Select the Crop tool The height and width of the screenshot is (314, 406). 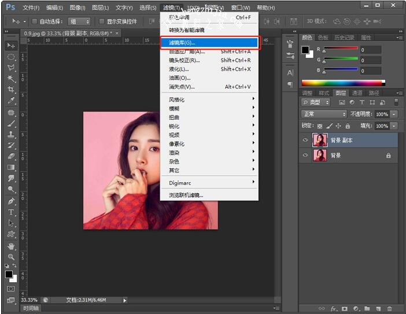click(11, 90)
